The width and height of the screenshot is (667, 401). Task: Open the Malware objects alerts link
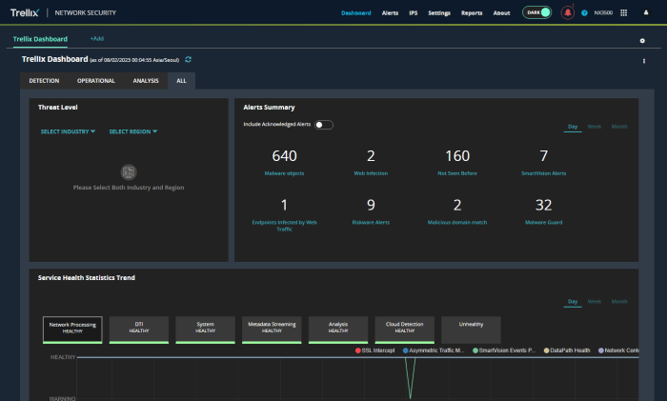[x=285, y=174]
